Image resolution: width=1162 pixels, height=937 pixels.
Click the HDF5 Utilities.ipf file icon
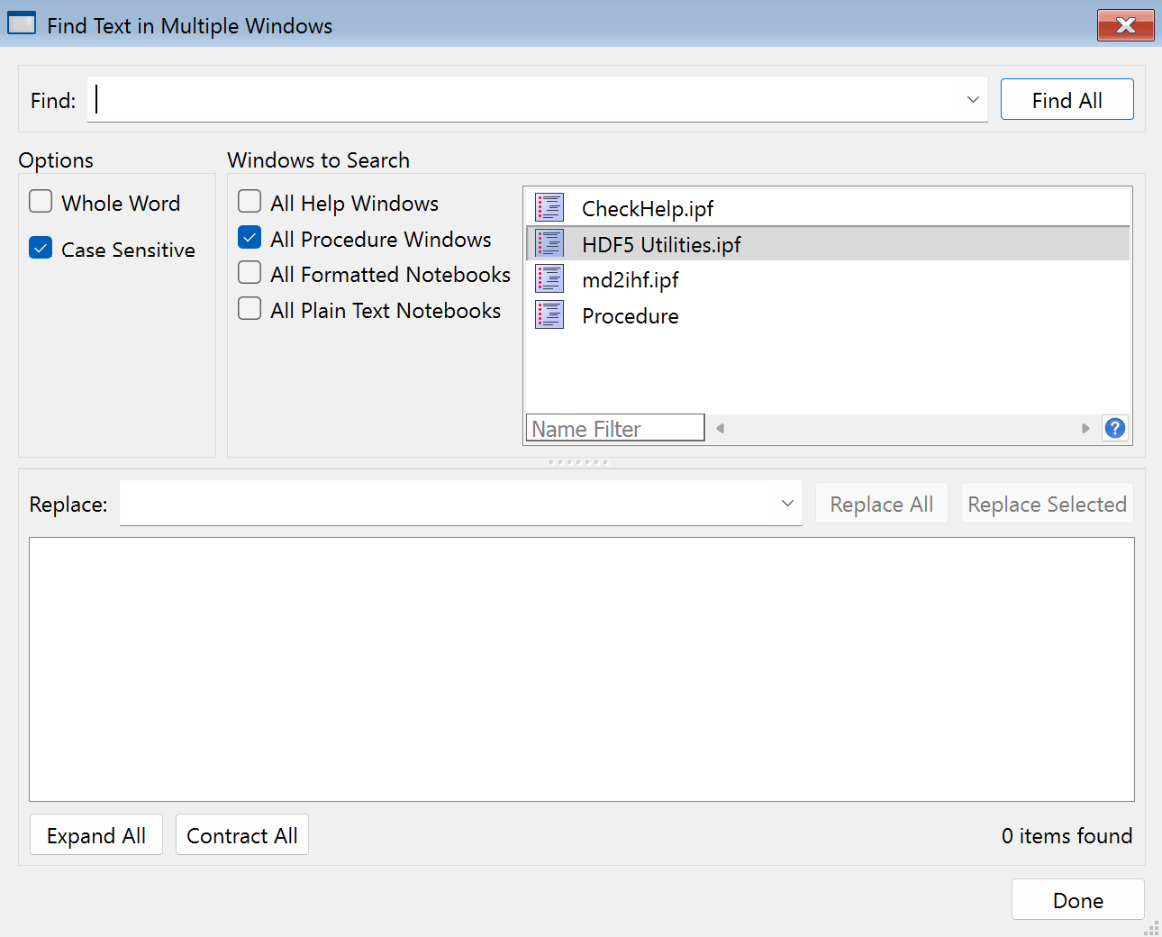[x=549, y=244]
